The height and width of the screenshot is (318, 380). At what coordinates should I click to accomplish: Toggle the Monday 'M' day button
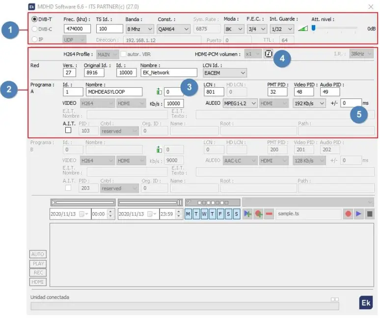click(189, 214)
